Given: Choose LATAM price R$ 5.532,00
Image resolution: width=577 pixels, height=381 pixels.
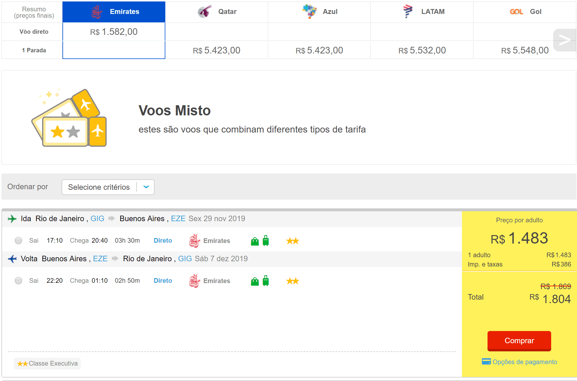Looking at the screenshot, I should 422,50.
